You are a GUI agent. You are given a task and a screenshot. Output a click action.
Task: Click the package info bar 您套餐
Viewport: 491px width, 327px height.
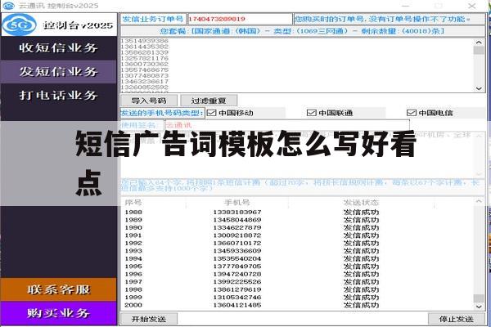coord(303,31)
